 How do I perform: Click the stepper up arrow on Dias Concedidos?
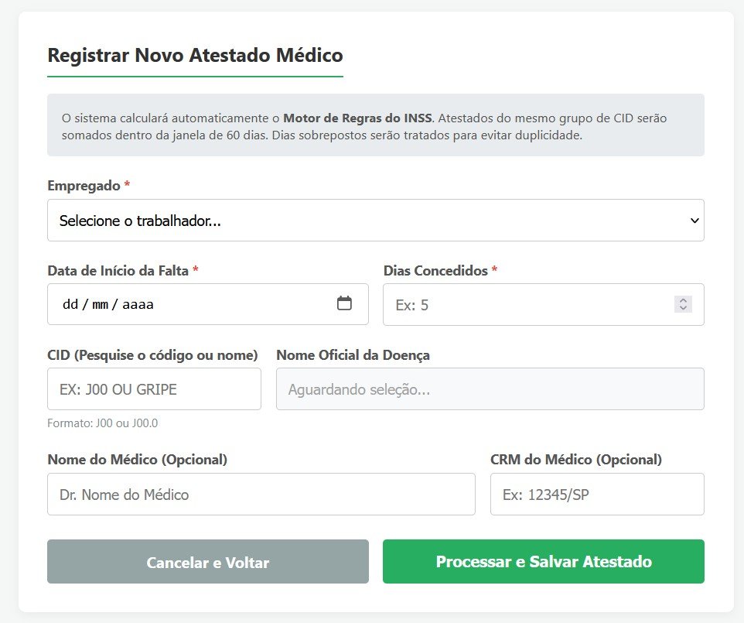coord(683,300)
